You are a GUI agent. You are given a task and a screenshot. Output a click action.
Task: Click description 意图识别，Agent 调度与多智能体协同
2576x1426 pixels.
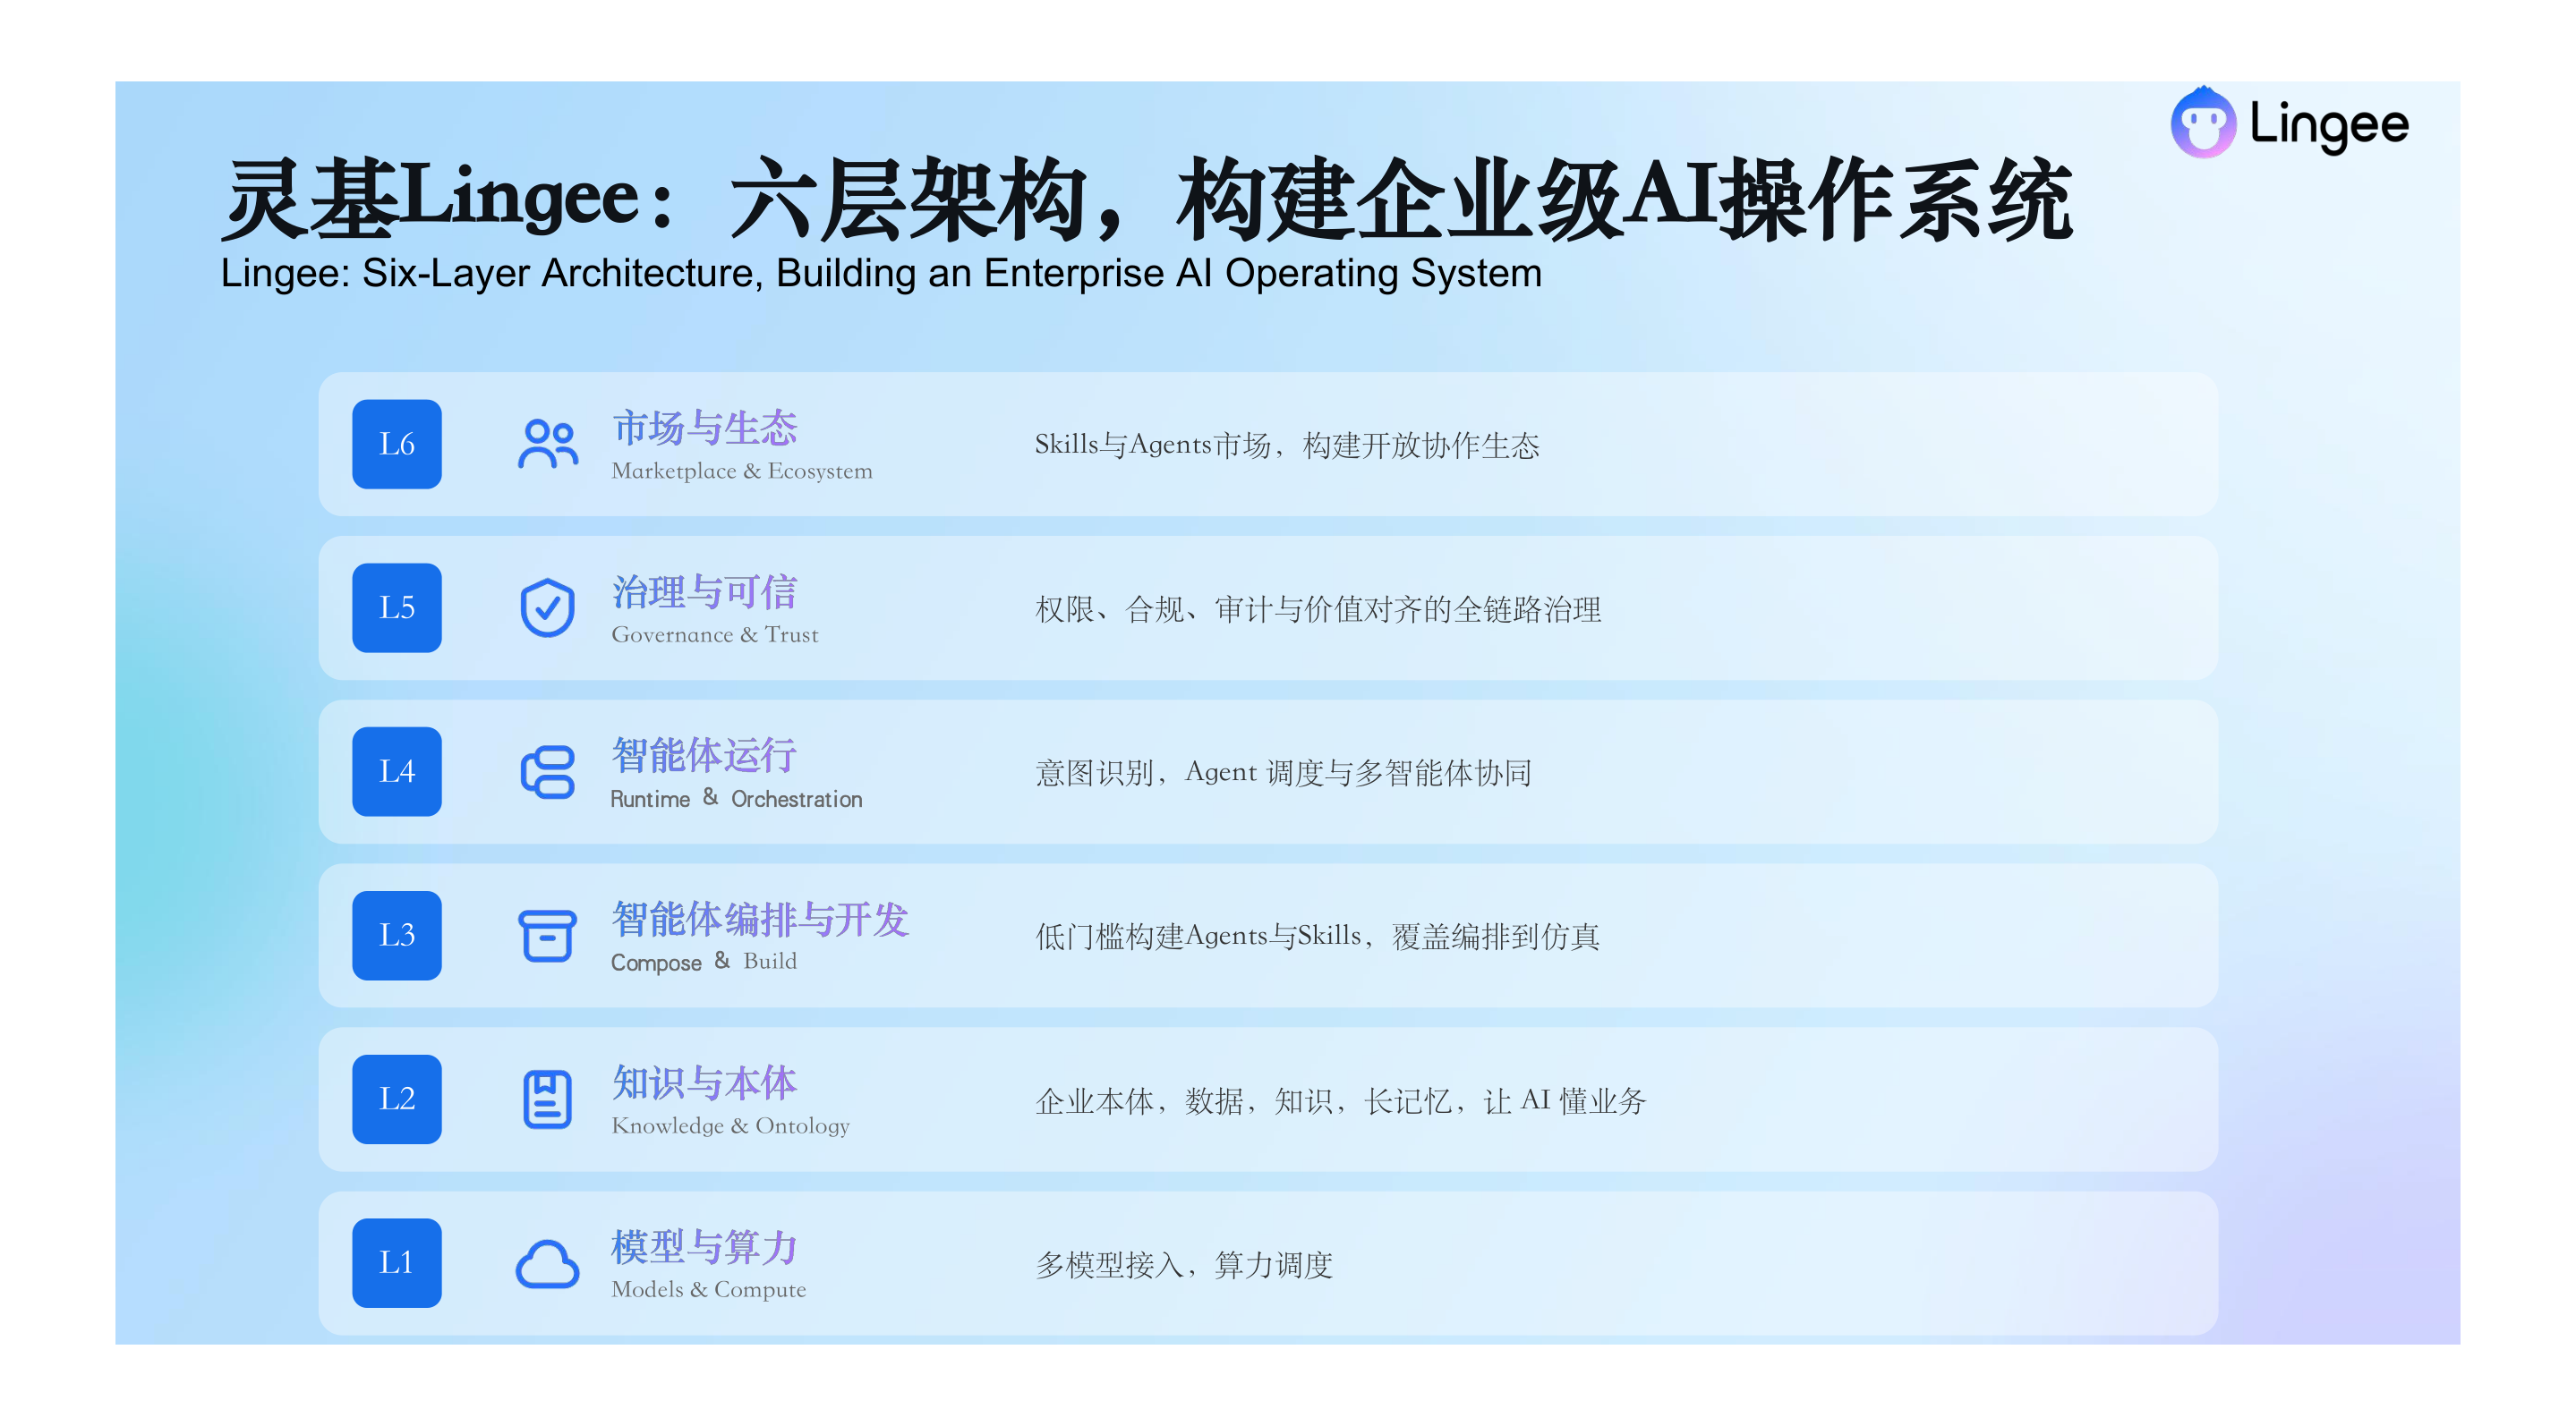1283,772
